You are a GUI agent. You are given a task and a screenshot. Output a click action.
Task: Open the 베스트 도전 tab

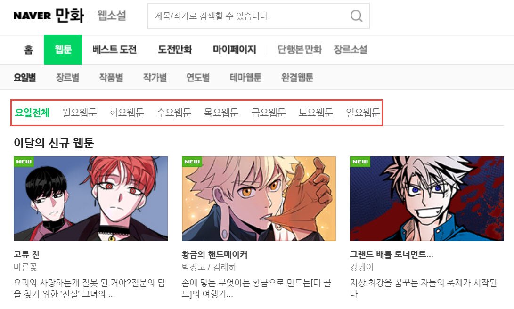114,49
